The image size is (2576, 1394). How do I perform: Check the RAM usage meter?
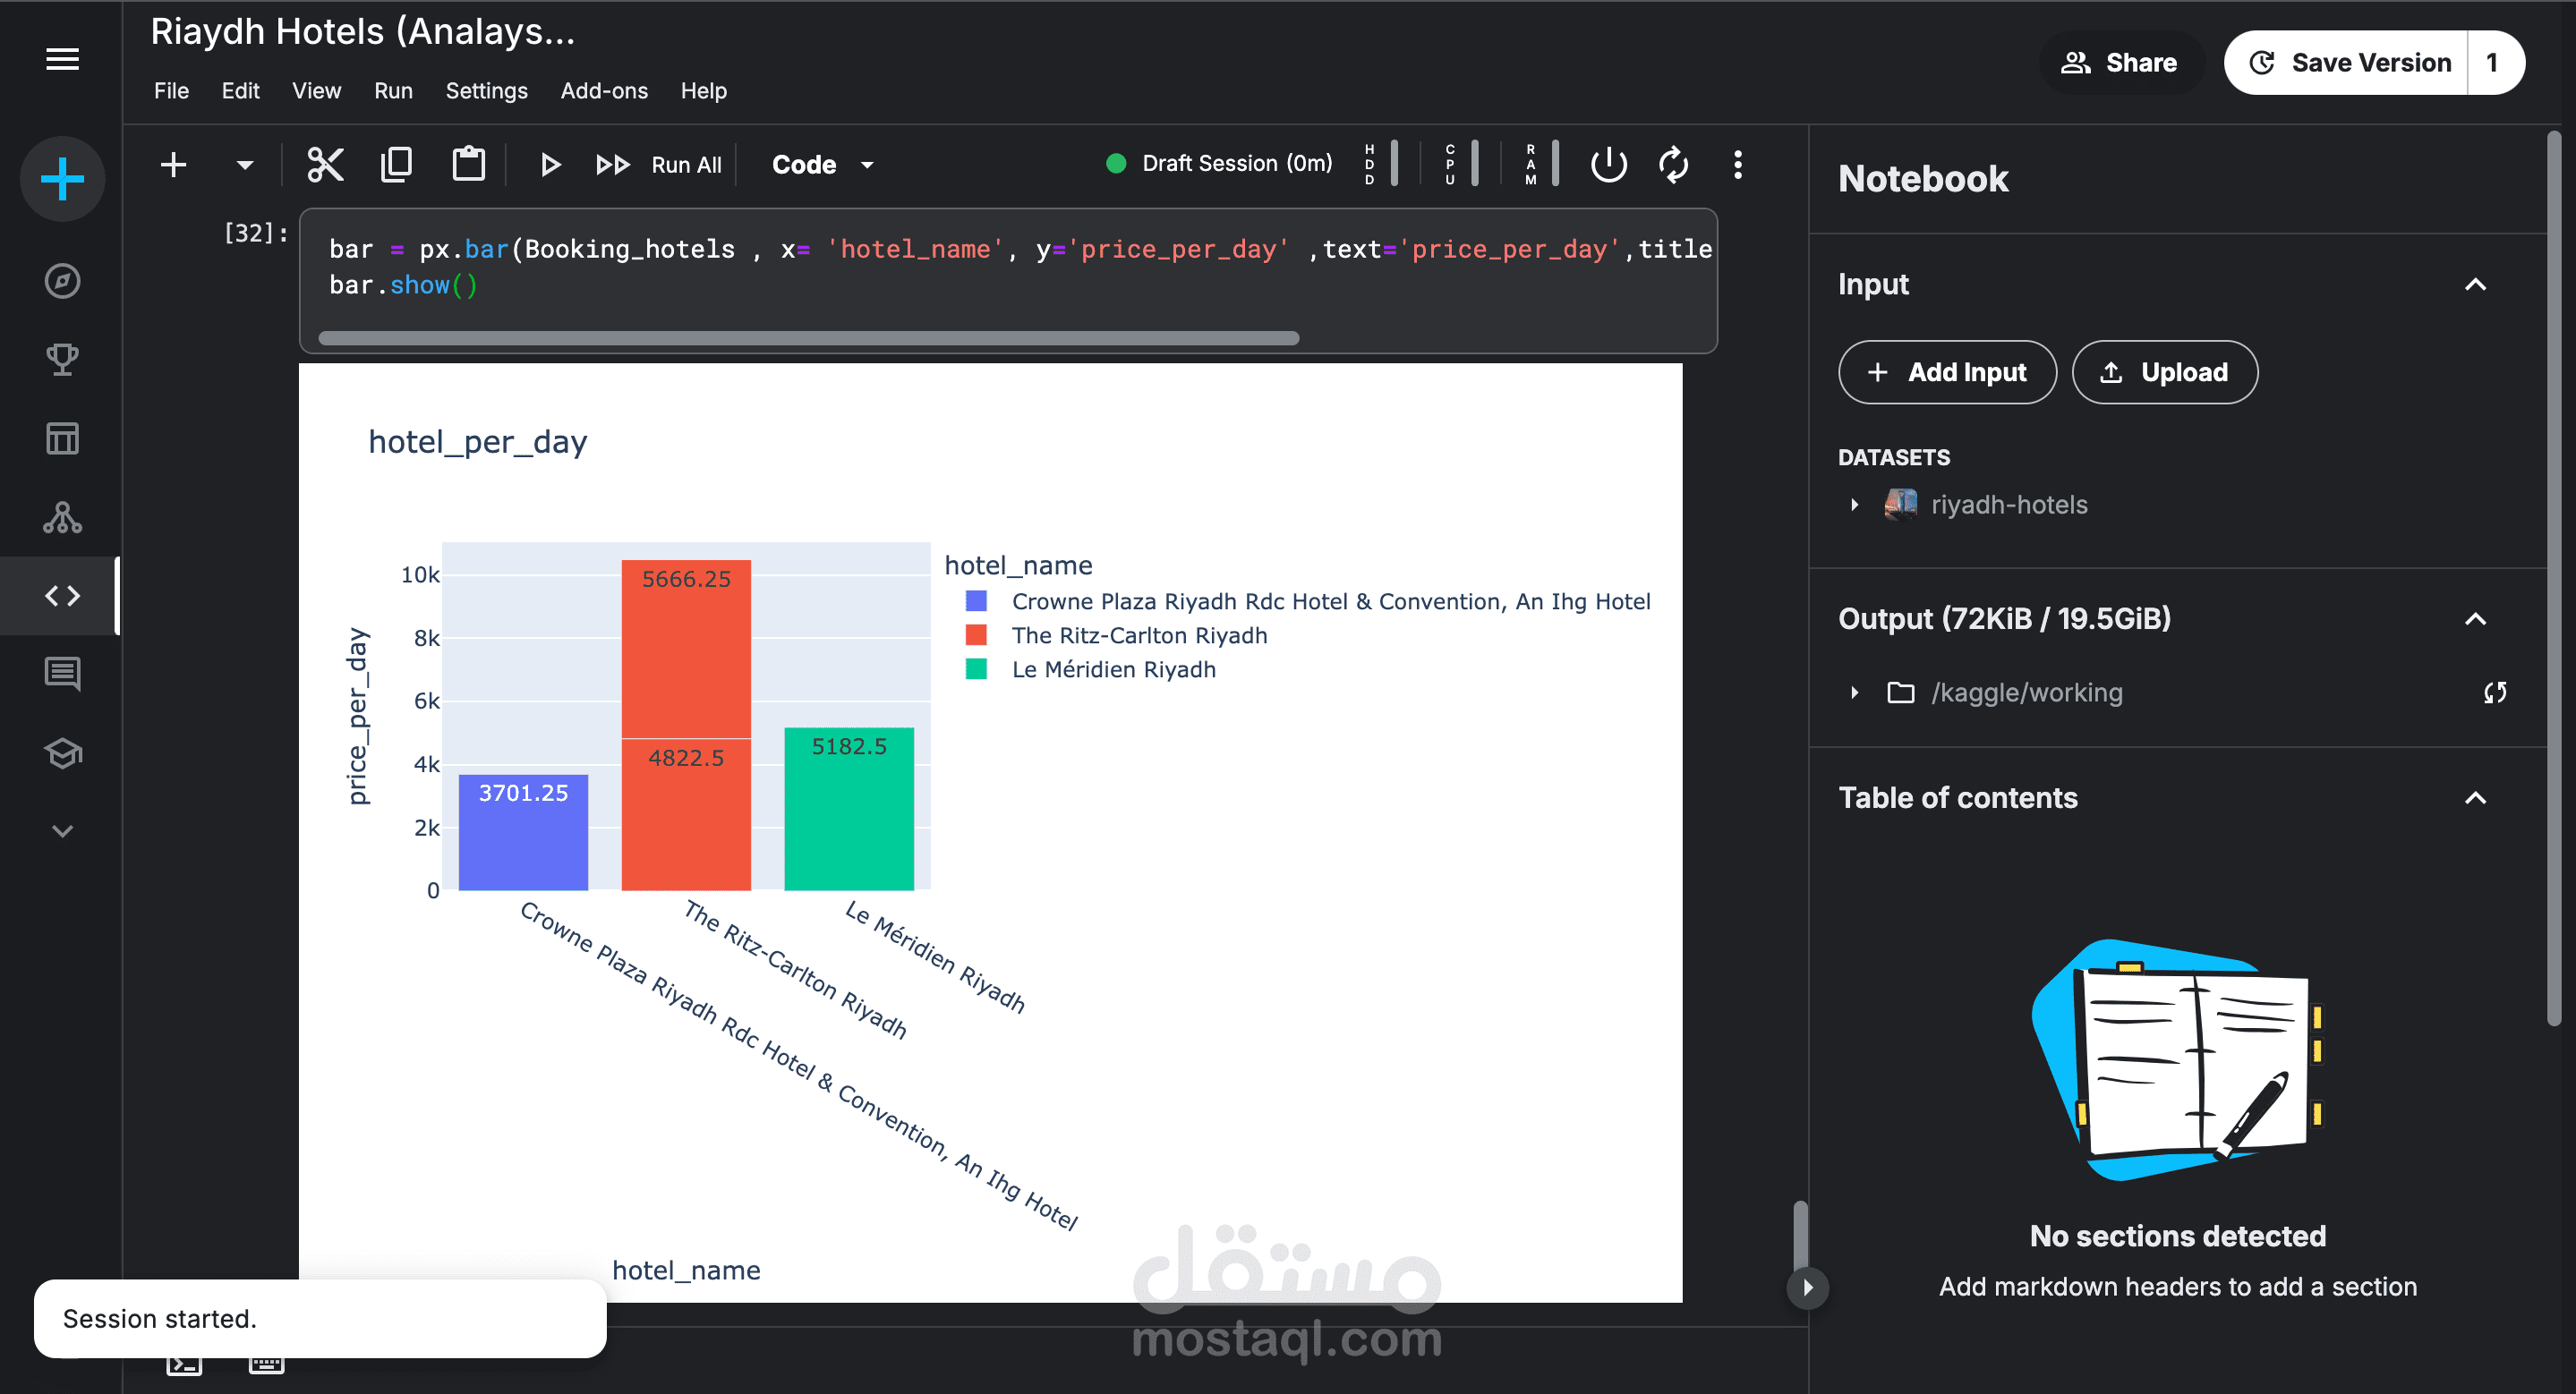1541,164
